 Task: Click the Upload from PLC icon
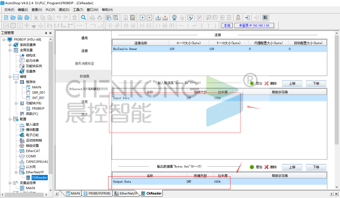165,18
